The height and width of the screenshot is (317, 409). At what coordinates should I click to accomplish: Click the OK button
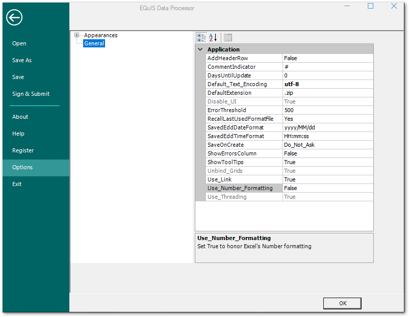pyautogui.click(x=343, y=303)
